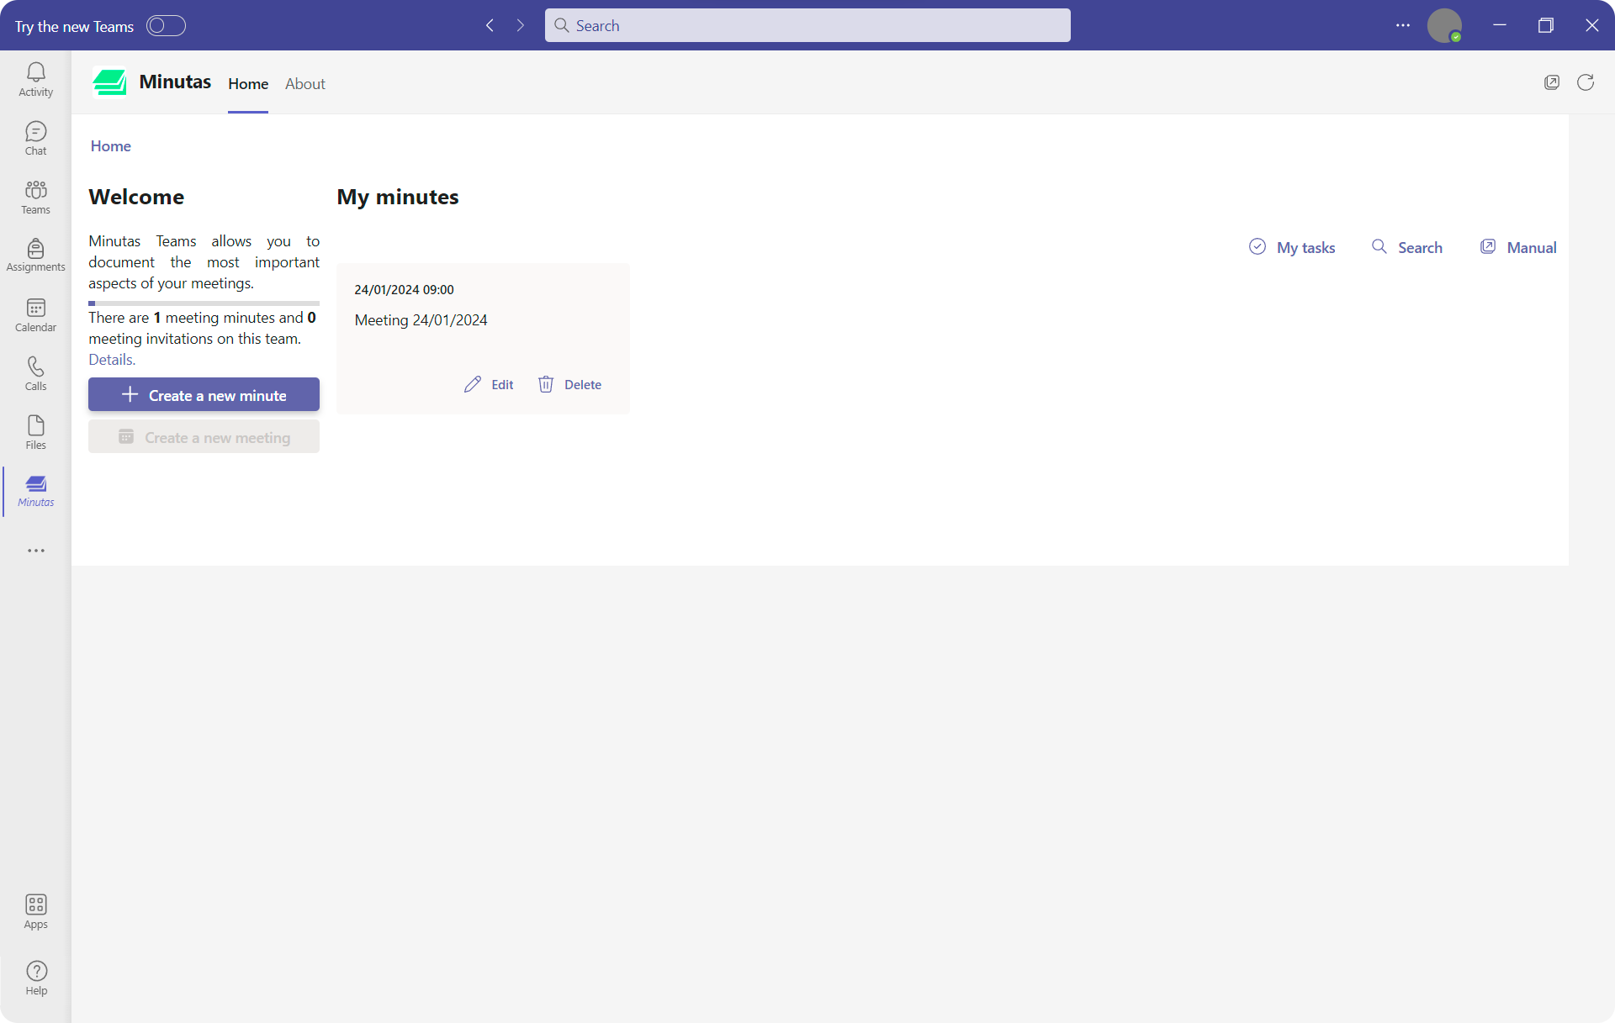Go back with the left arrow
This screenshot has height=1023, width=1615.
click(x=490, y=26)
